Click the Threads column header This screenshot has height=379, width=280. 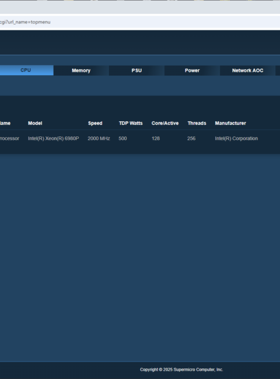(x=197, y=123)
